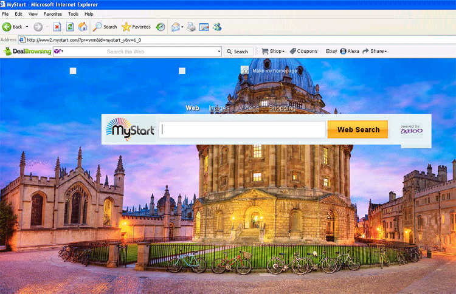
Task: Click the Back navigation button
Action: click(x=12, y=27)
